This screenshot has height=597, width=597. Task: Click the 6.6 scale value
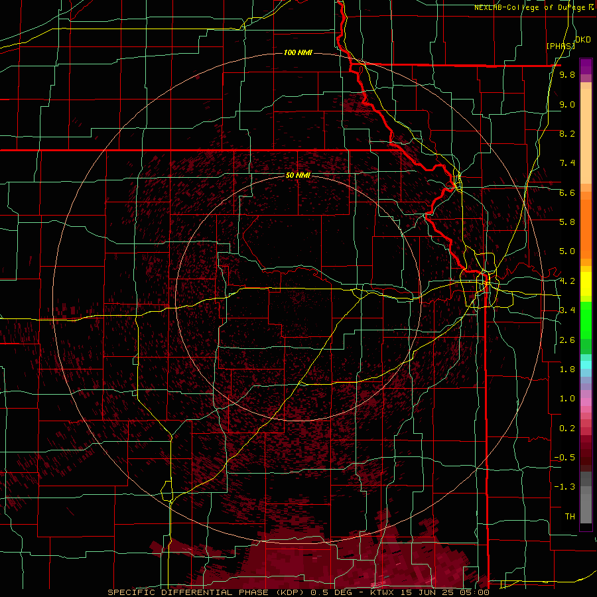point(567,193)
